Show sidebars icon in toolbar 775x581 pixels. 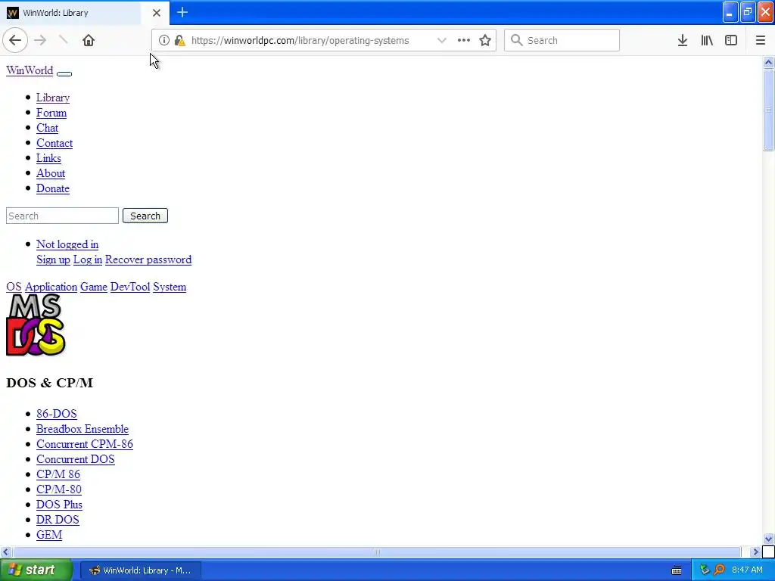pos(731,41)
